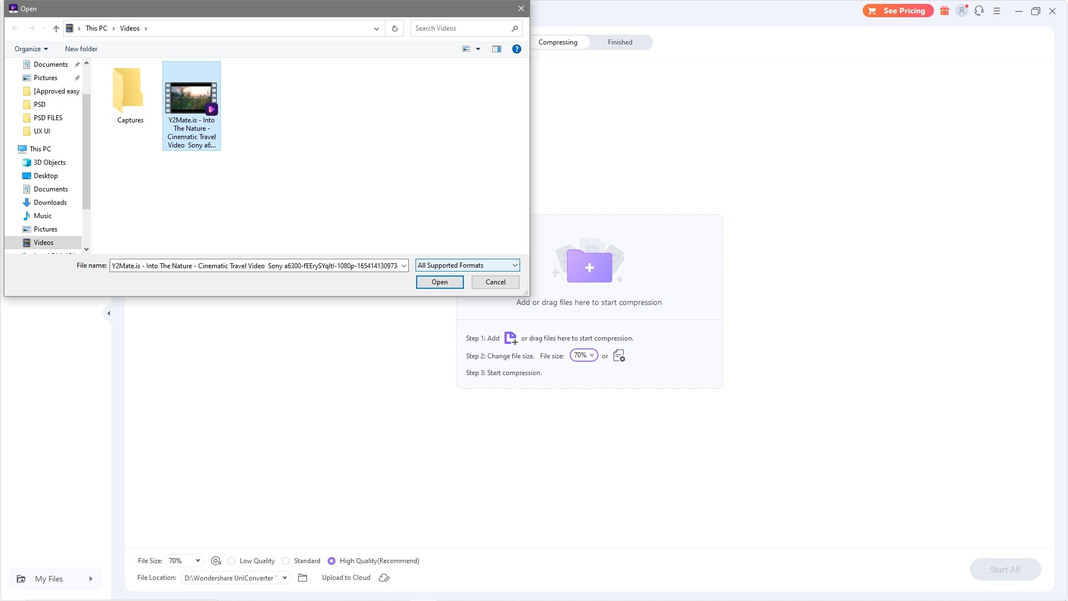1068x601 pixels.
Task: Select Standard quality radio option
Action: tap(286, 561)
